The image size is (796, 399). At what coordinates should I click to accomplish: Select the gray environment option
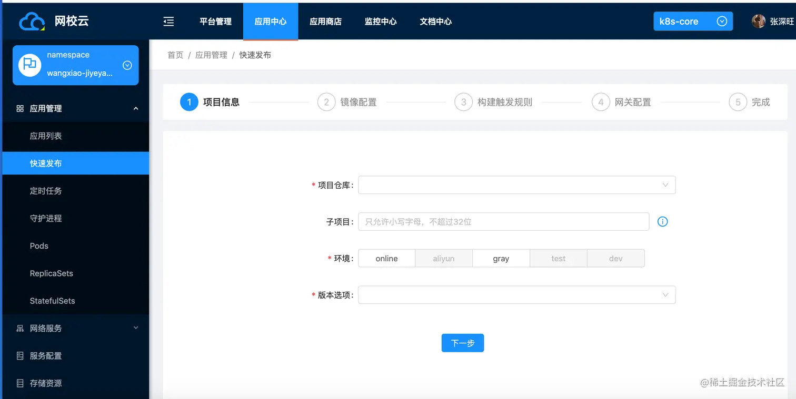pyautogui.click(x=501, y=258)
